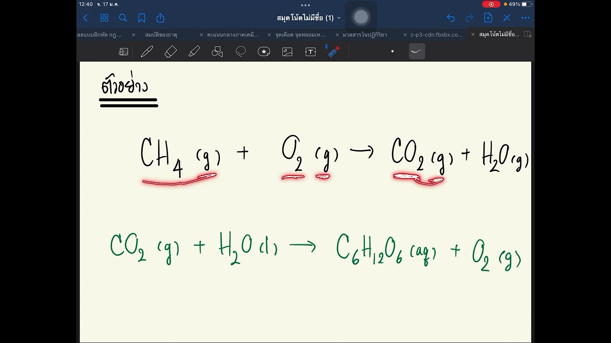Open the page thumbnails grid view
The width and height of the screenshot is (611, 343).
click(104, 18)
